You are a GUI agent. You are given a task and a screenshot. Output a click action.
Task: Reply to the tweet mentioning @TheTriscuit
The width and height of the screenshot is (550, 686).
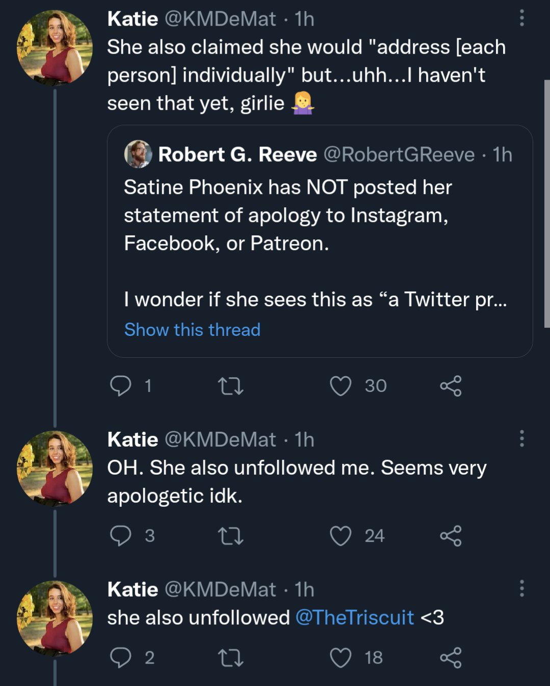click(121, 658)
